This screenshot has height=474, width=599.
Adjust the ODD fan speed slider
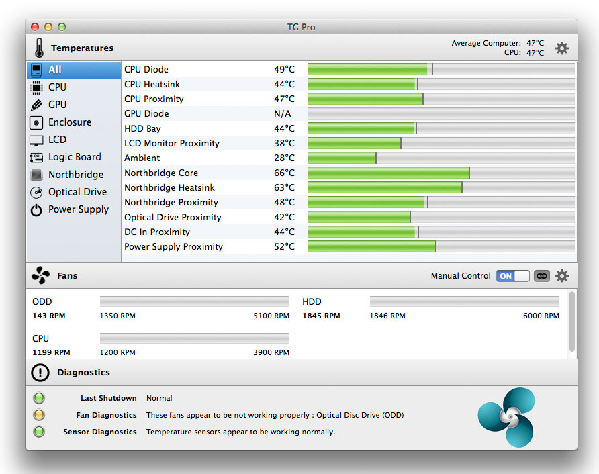point(194,301)
